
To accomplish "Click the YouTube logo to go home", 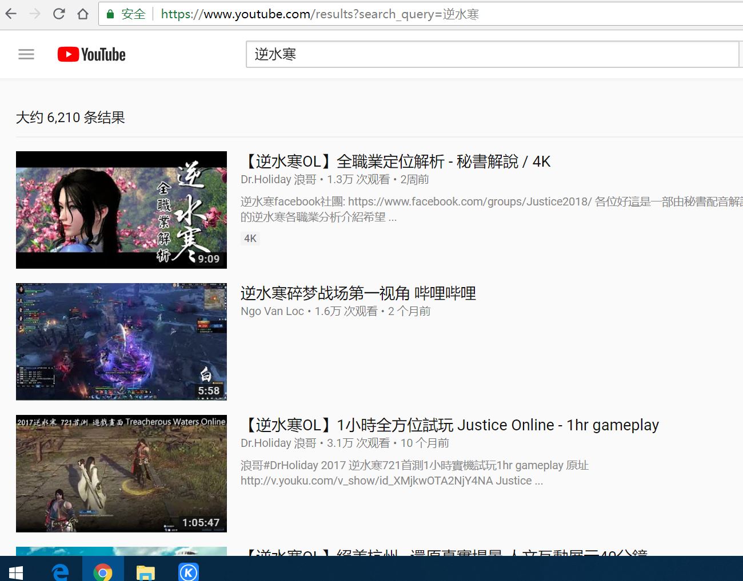I will tap(91, 54).
